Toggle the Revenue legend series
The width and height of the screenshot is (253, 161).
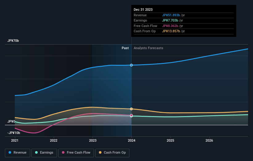pyautogui.click(x=18, y=153)
